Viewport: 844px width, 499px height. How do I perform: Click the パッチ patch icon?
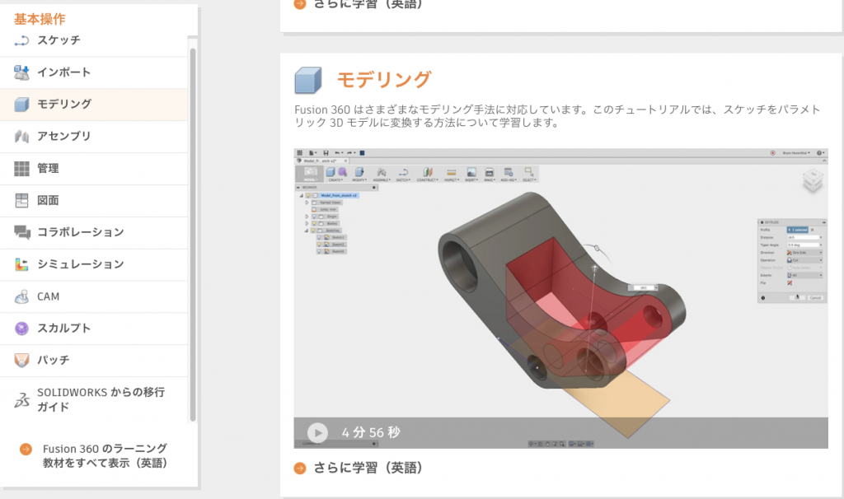pyautogui.click(x=21, y=361)
